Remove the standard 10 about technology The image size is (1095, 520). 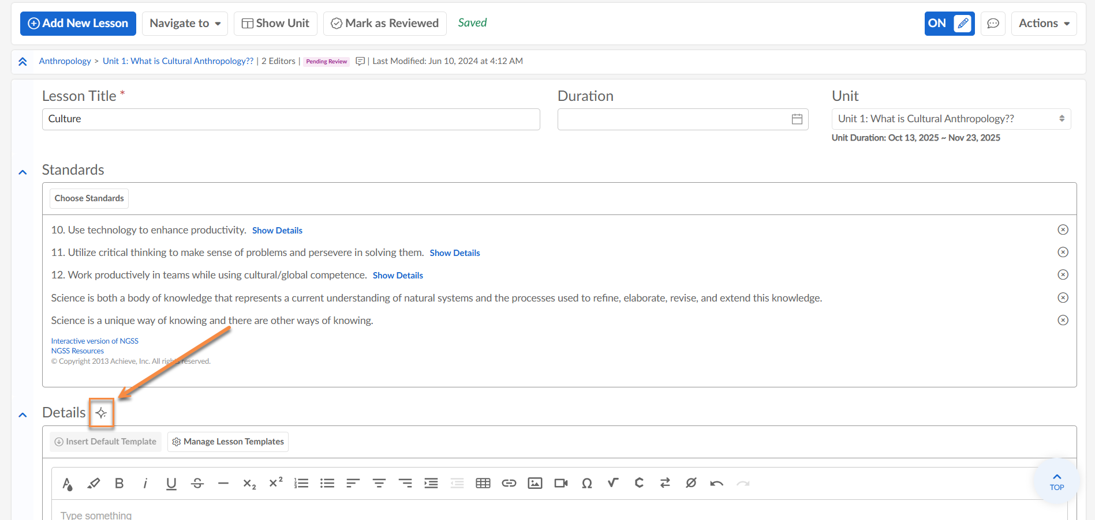click(x=1063, y=229)
